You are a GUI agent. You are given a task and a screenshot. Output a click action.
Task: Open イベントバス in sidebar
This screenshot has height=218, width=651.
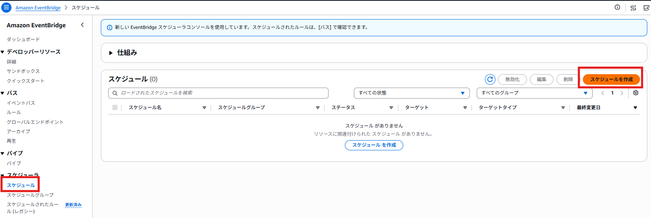pos(21,103)
